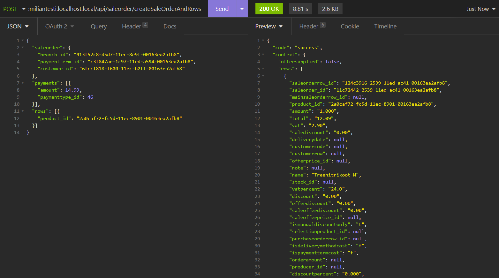499x278 pixels.
Task: Open the Docs tab
Action: click(x=170, y=26)
